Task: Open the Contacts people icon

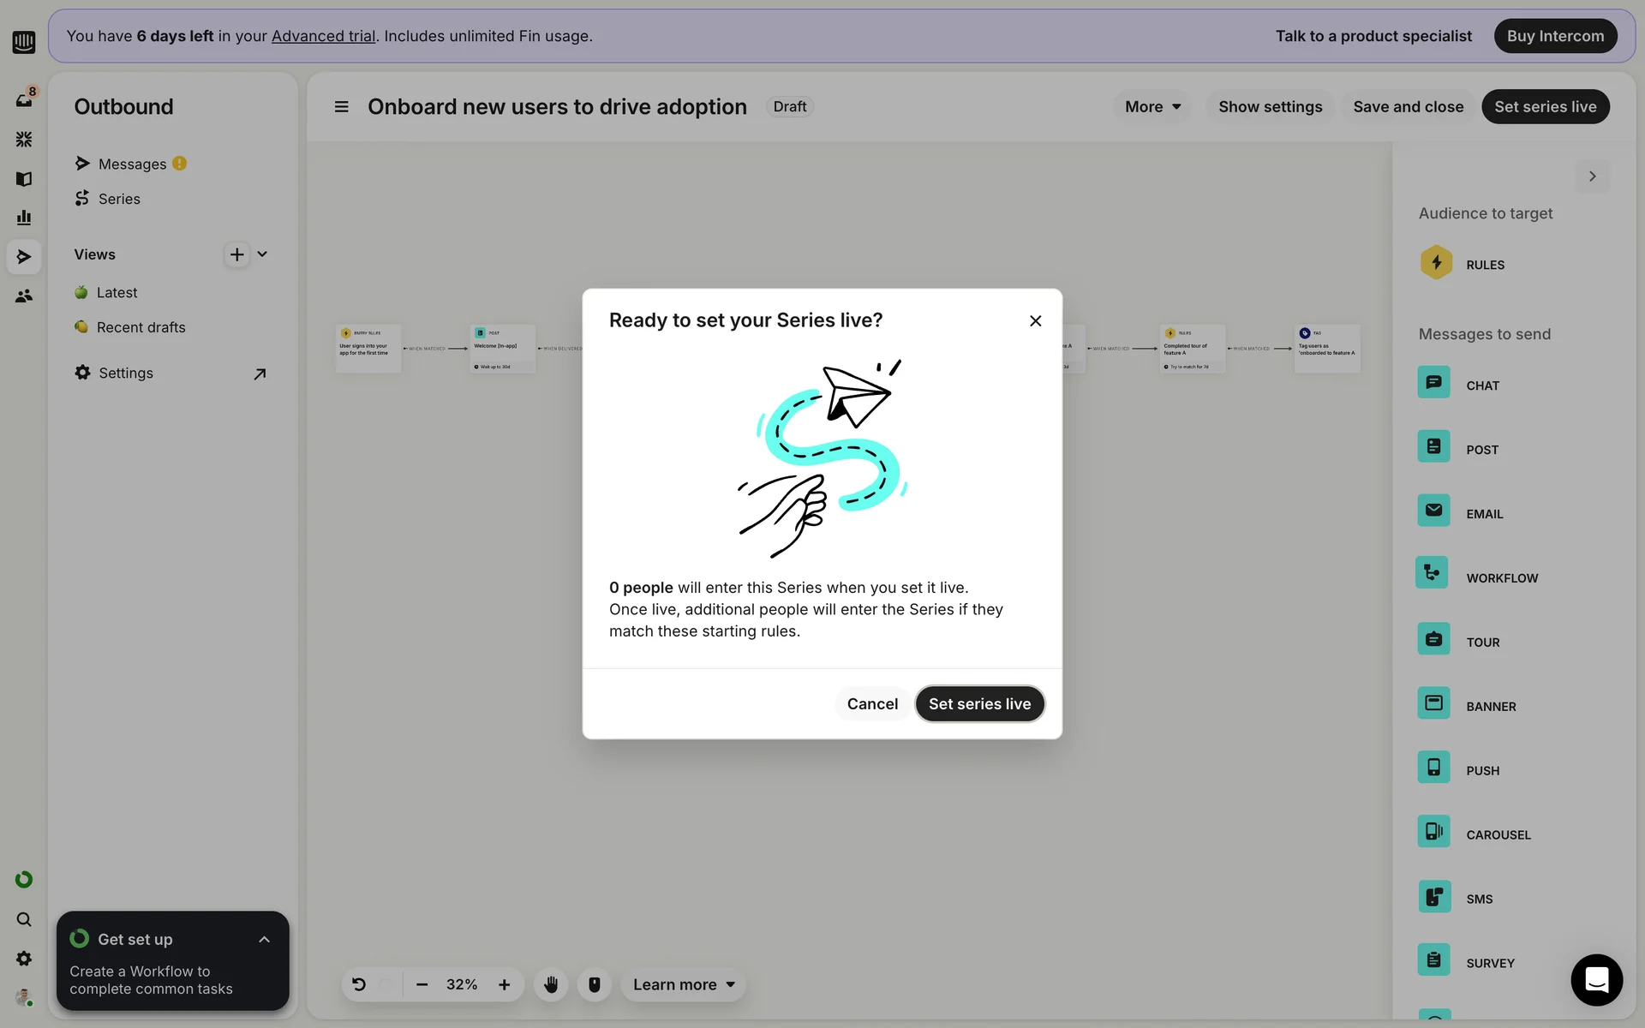Action: pos(24,296)
